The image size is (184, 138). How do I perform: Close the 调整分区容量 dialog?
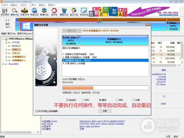click(x=148, y=25)
